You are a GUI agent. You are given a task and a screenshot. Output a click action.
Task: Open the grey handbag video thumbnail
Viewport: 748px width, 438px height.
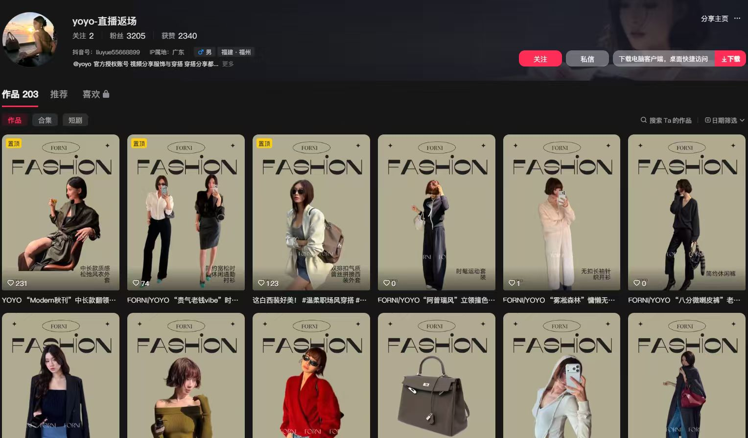click(x=436, y=375)
